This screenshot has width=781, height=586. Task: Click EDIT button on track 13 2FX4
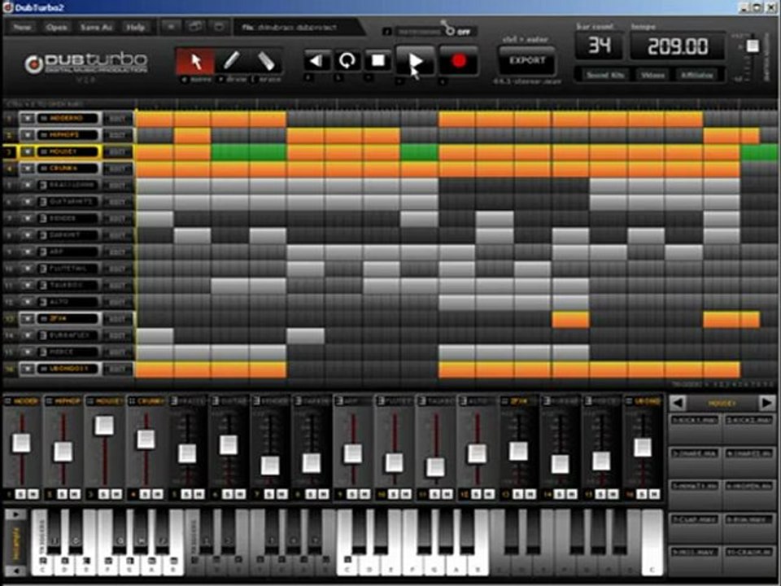117,318
